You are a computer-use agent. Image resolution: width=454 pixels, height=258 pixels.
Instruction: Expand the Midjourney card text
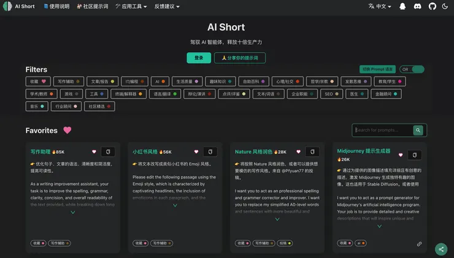coord(380,226)
